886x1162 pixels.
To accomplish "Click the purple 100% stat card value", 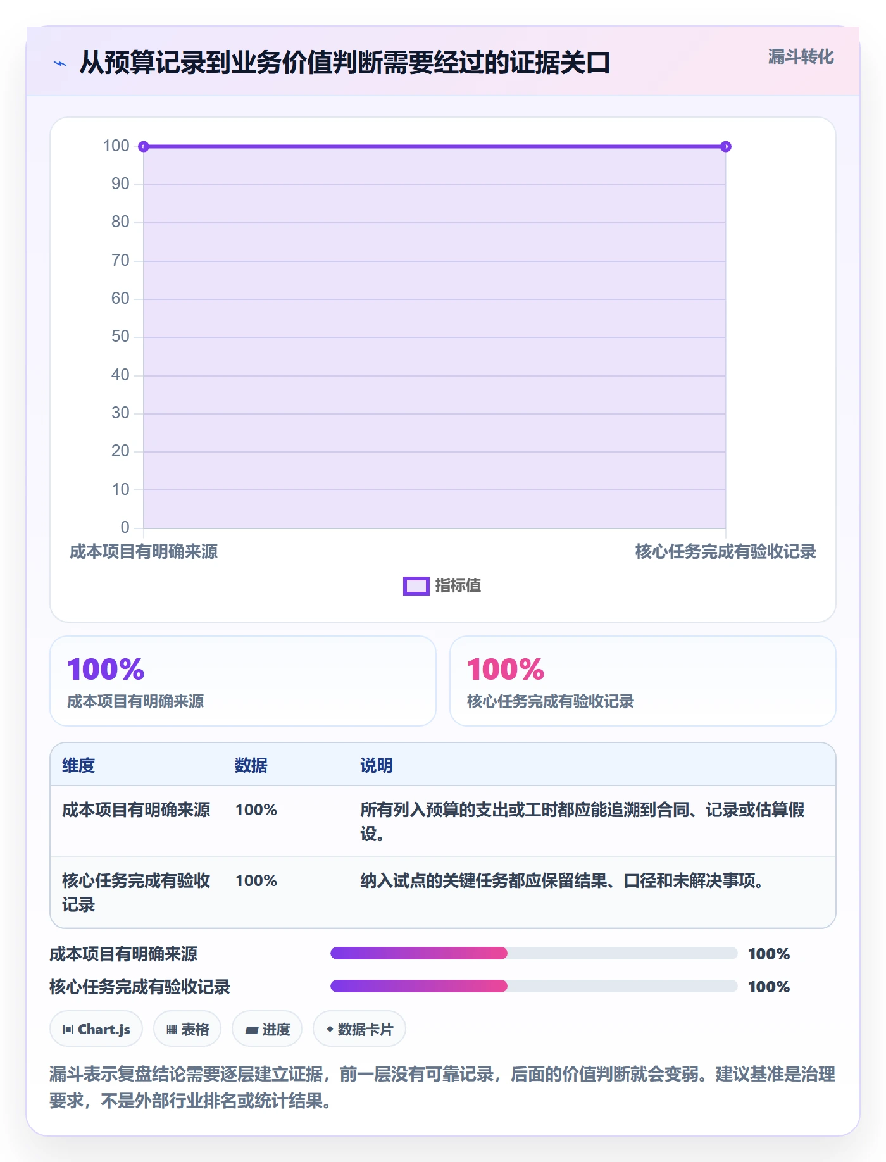I will pos(106,670).
